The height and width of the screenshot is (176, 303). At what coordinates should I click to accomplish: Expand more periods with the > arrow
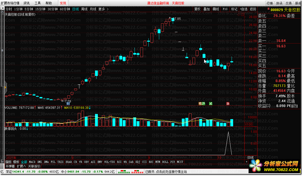[x=108, y=9]
